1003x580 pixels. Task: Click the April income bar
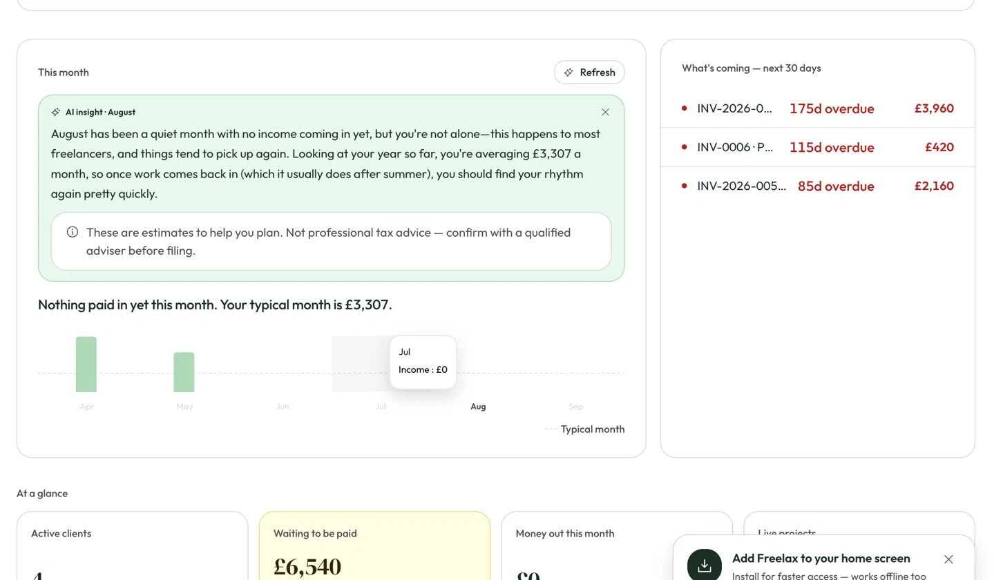tap(86, 365)
